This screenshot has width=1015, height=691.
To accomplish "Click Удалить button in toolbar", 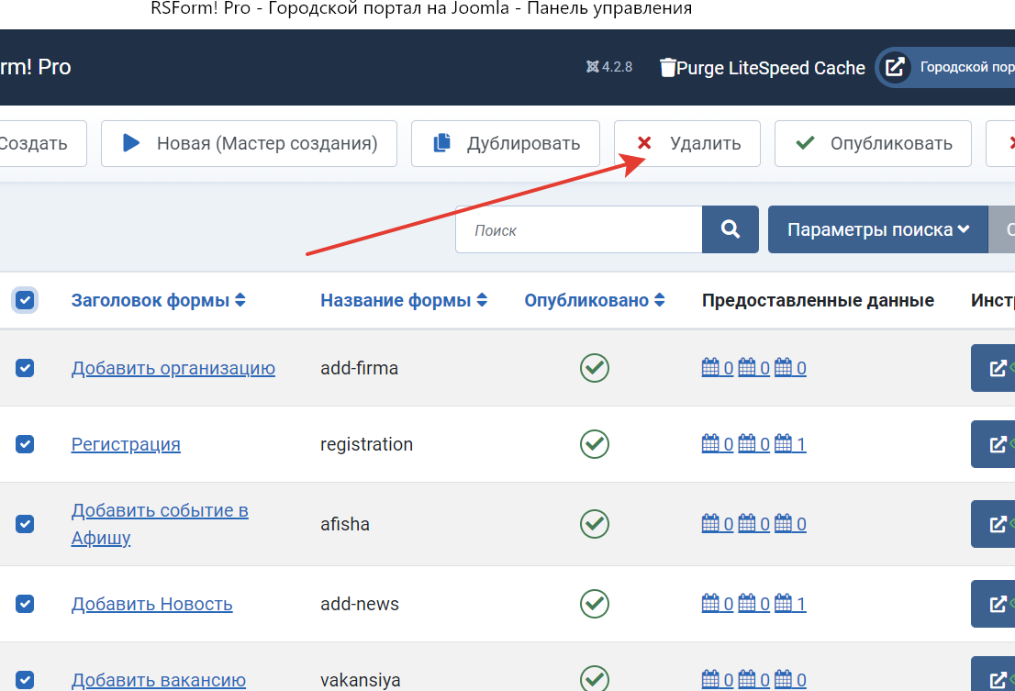I will pyautogui.click(x=686, y=143).
